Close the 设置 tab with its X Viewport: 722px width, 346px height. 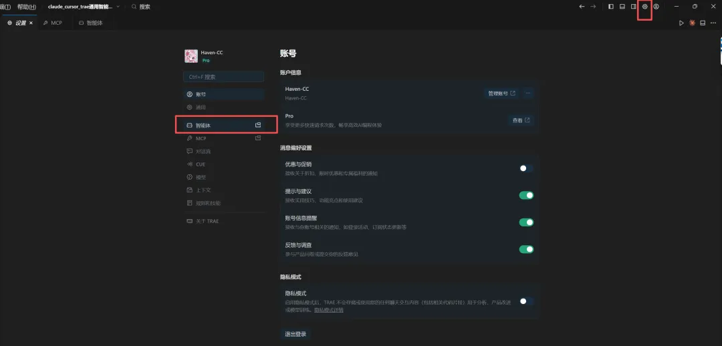[x=31, y=23]
